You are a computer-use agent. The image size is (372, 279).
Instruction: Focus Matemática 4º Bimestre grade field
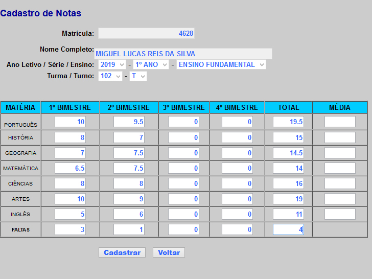(237, 168)
